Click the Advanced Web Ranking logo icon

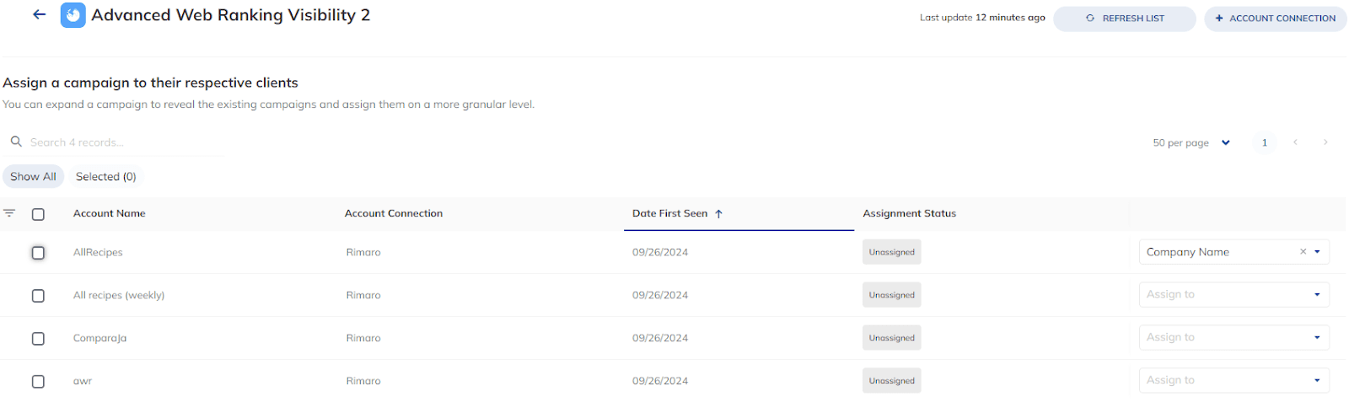tap(73, 15)
